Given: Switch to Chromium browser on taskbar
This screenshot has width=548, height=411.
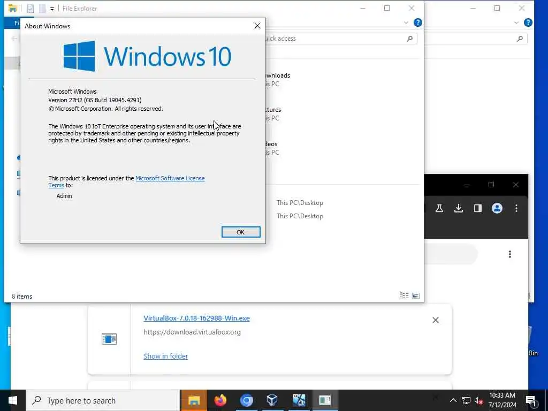Looking at the screenshot, I should 246,400.
